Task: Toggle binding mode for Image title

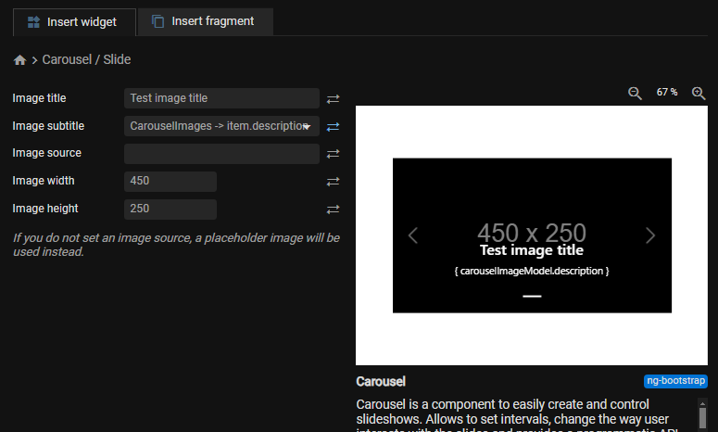Action: pyautogui.click(x=333, y=99)
